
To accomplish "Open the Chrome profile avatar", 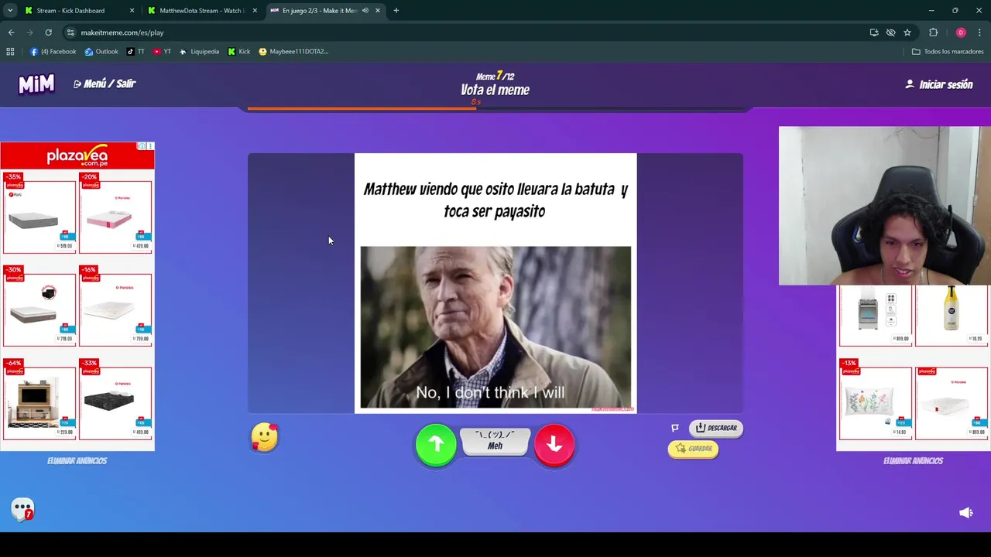I will click(x=961, y=32).
